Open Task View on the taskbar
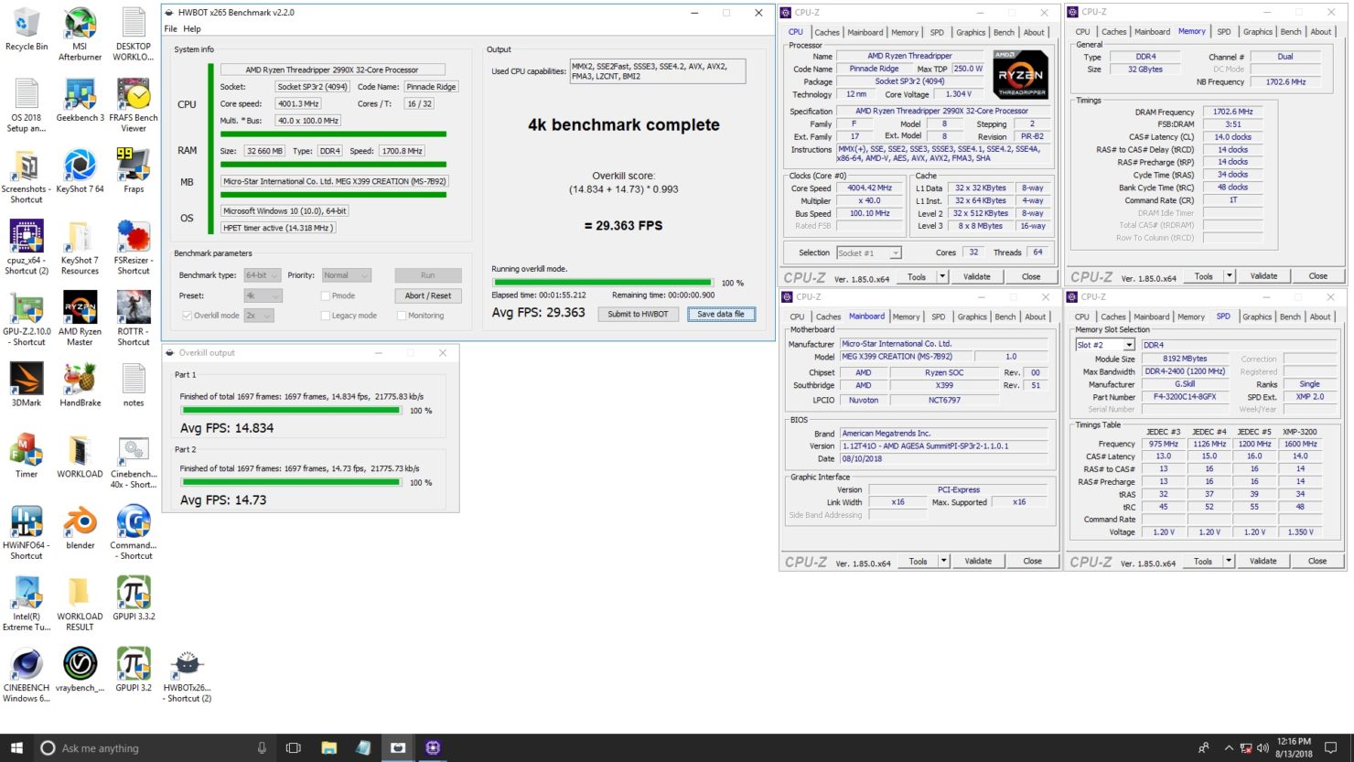This screenshot has width=1354, height=762. [x=294, y=747]
